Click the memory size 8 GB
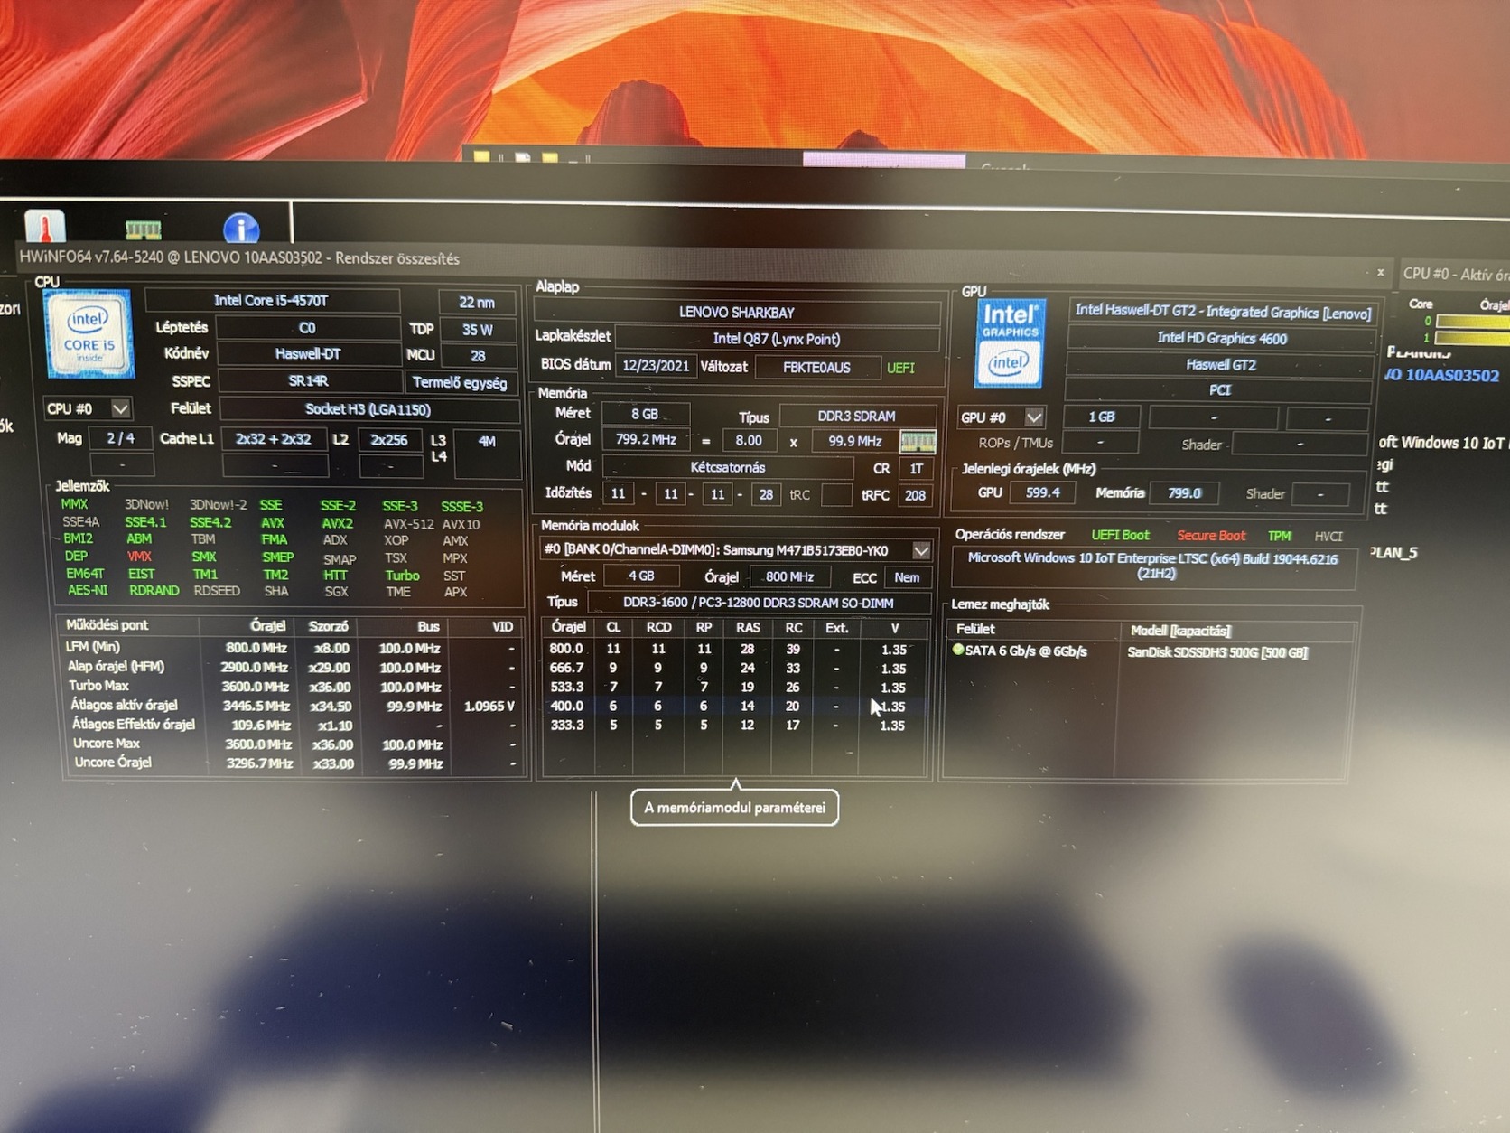This screenshot has height=1133, width=1510. pyautogui.click(x=645, y=414)
